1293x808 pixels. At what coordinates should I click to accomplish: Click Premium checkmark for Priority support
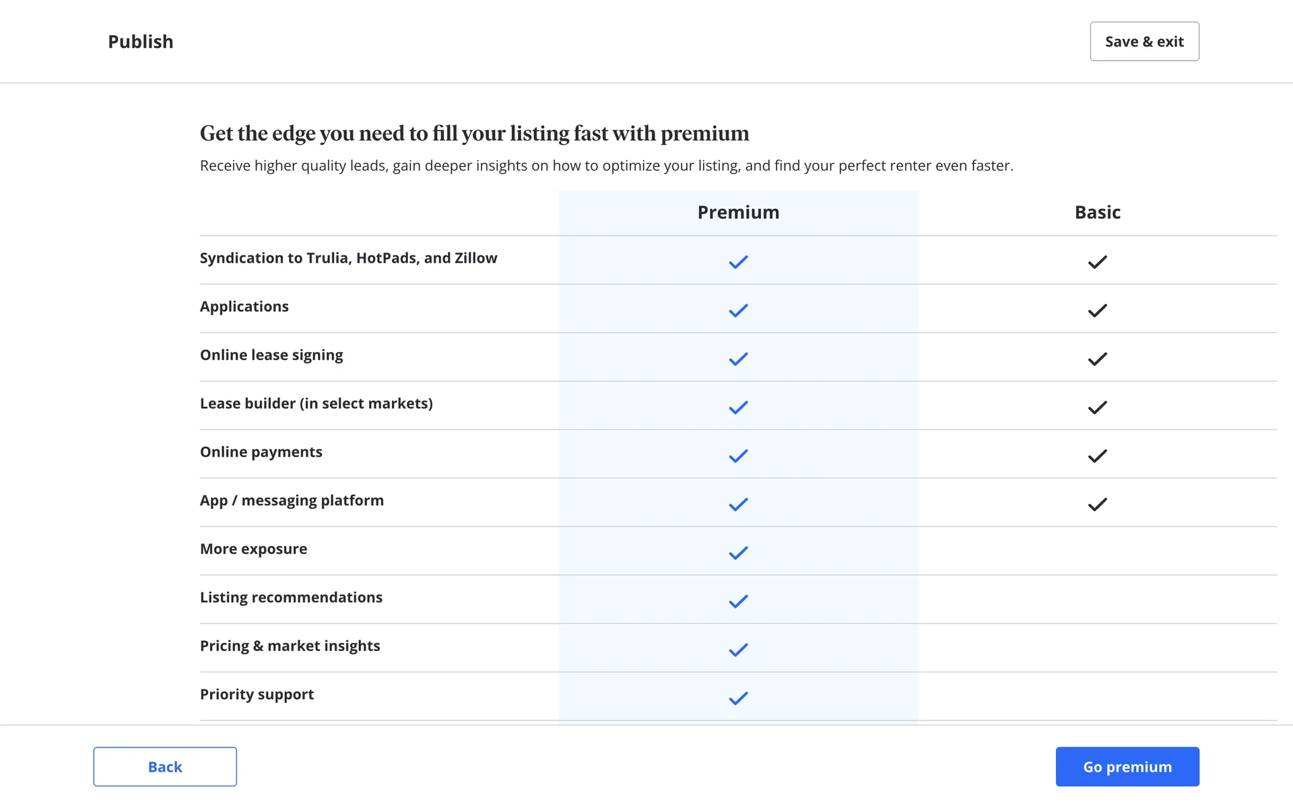coord(738,698)
